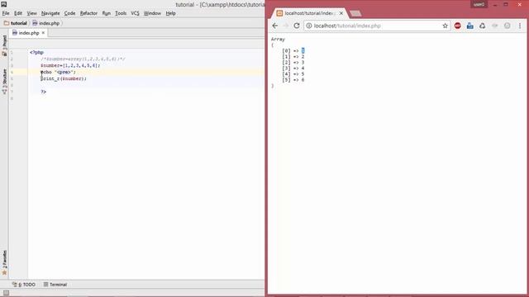Click the commented array() line
Viewport: 529px width, 297px height.
click(x=83, y=59)
